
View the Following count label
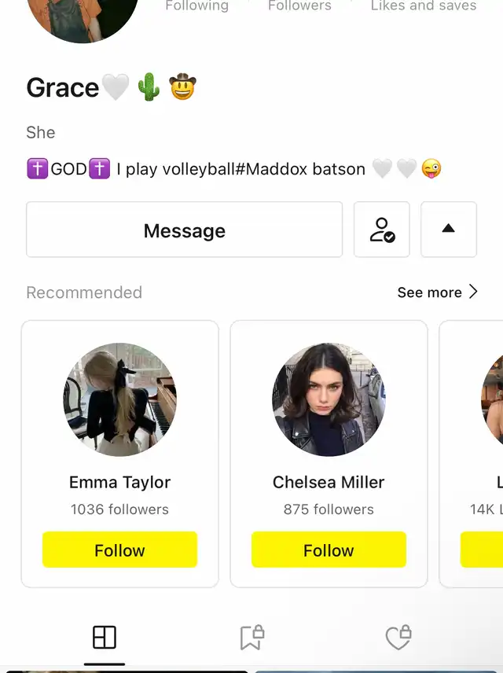coord(197,6)
